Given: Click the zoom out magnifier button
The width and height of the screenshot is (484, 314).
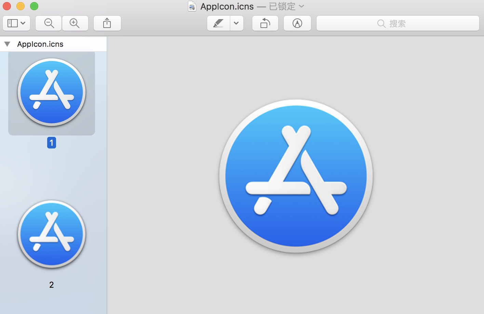Looking at the screenshot, I should click(x=49, y=23).
